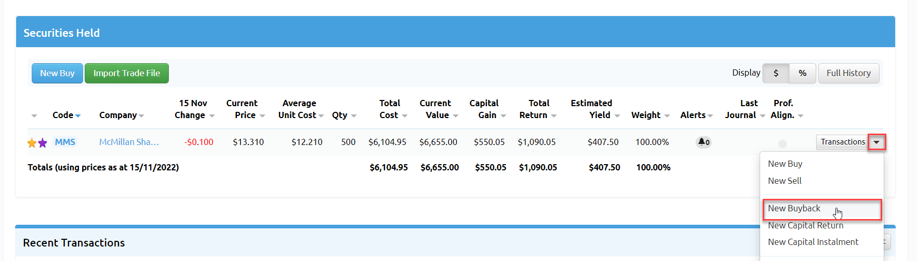Open the alerts bell for MMS

click(x=703, y=142)
